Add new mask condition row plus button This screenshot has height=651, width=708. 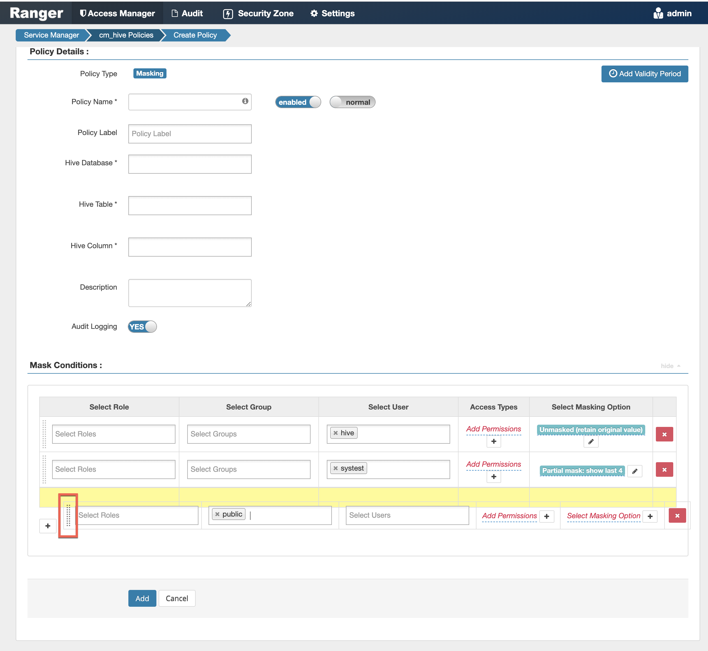coord(48,526)
